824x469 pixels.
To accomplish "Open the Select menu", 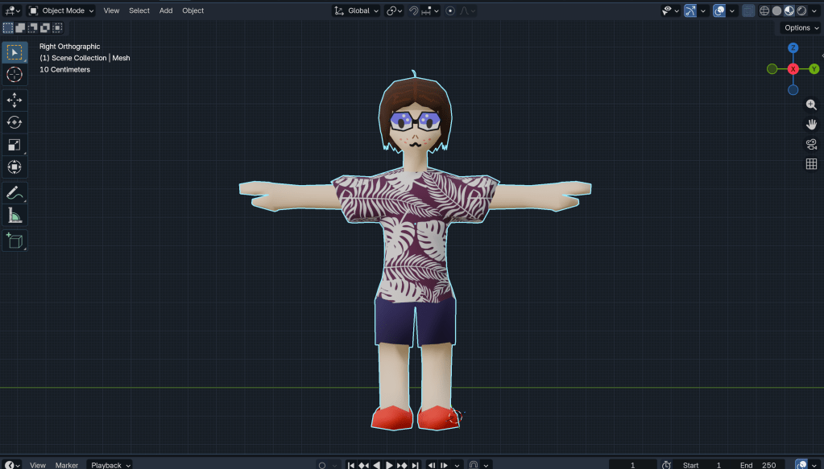I will (139, 10).
